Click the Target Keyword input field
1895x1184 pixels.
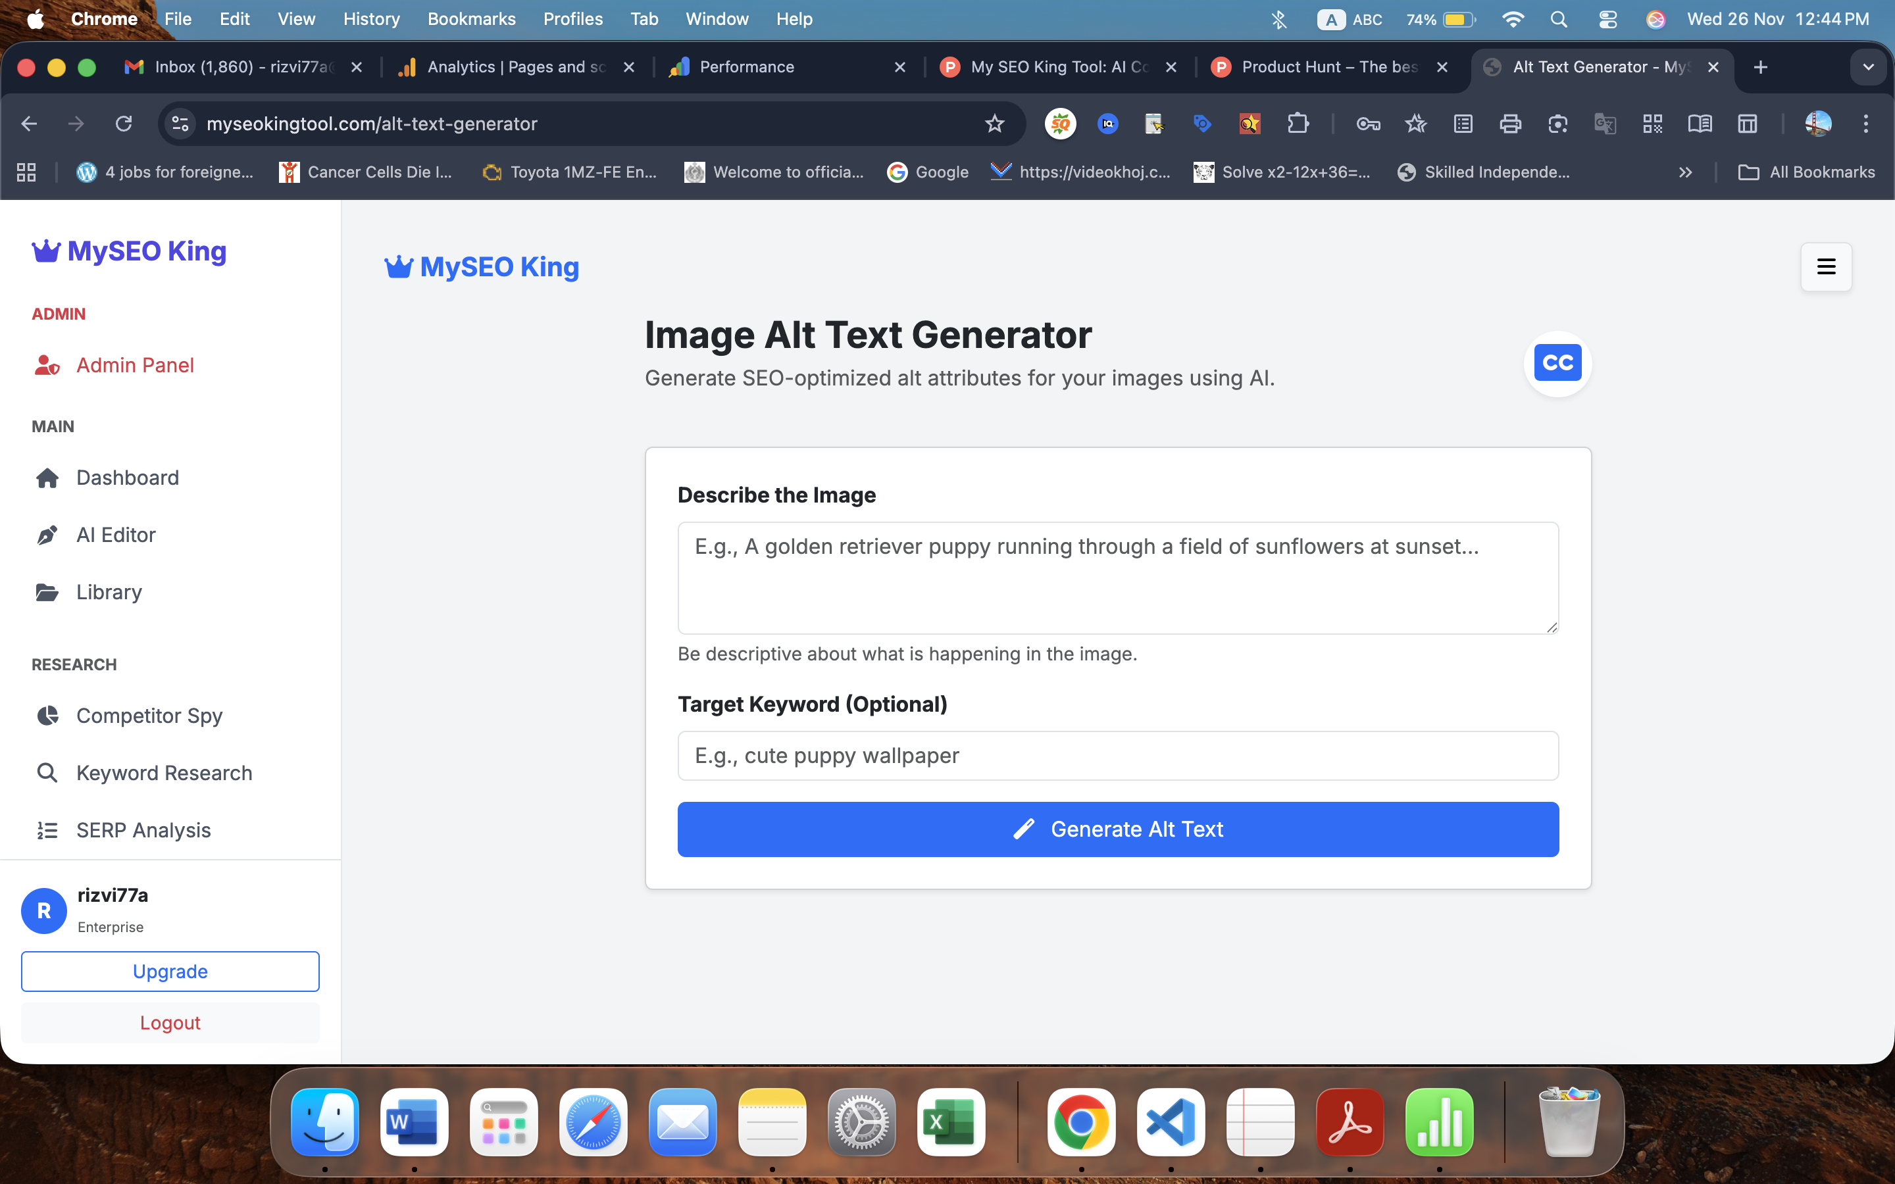pos(1117,755)
